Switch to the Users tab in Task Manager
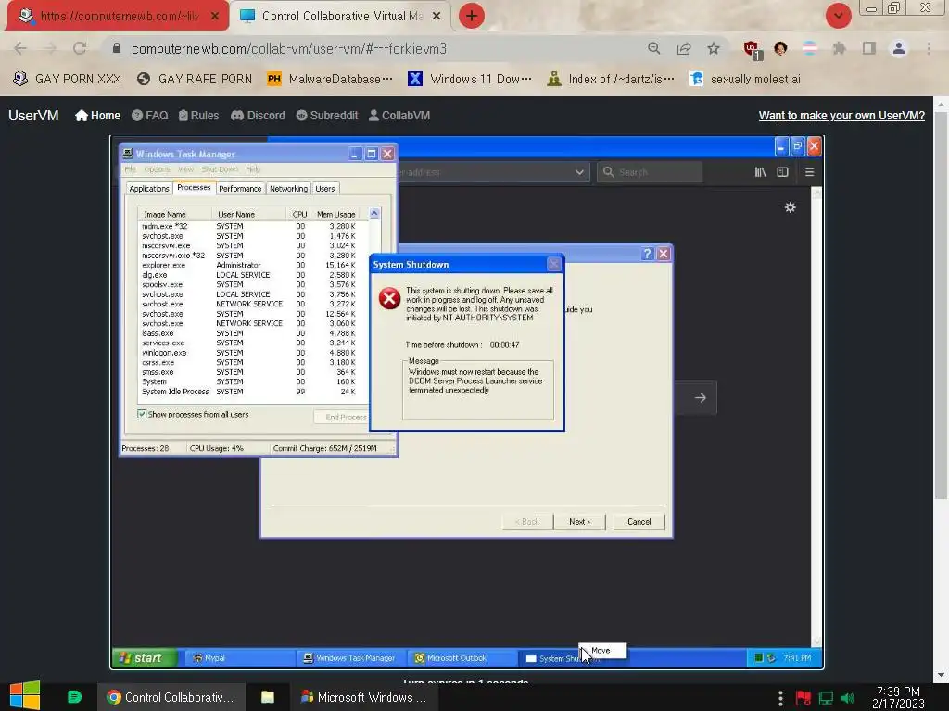 point(325,189)
